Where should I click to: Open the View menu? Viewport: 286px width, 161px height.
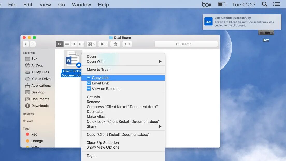[45, 5]
